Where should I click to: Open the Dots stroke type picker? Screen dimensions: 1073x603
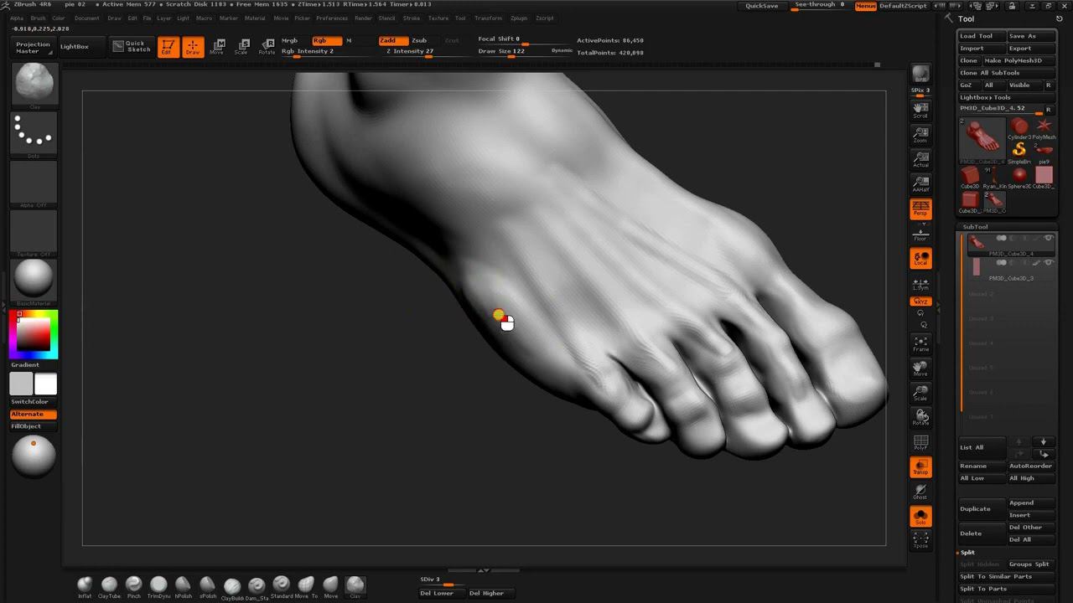pos(34,133)
